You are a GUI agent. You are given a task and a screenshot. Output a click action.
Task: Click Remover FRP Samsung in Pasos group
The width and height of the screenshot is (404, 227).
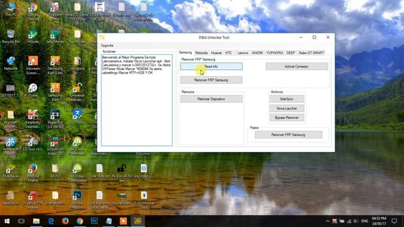click(x=288, y=134)
